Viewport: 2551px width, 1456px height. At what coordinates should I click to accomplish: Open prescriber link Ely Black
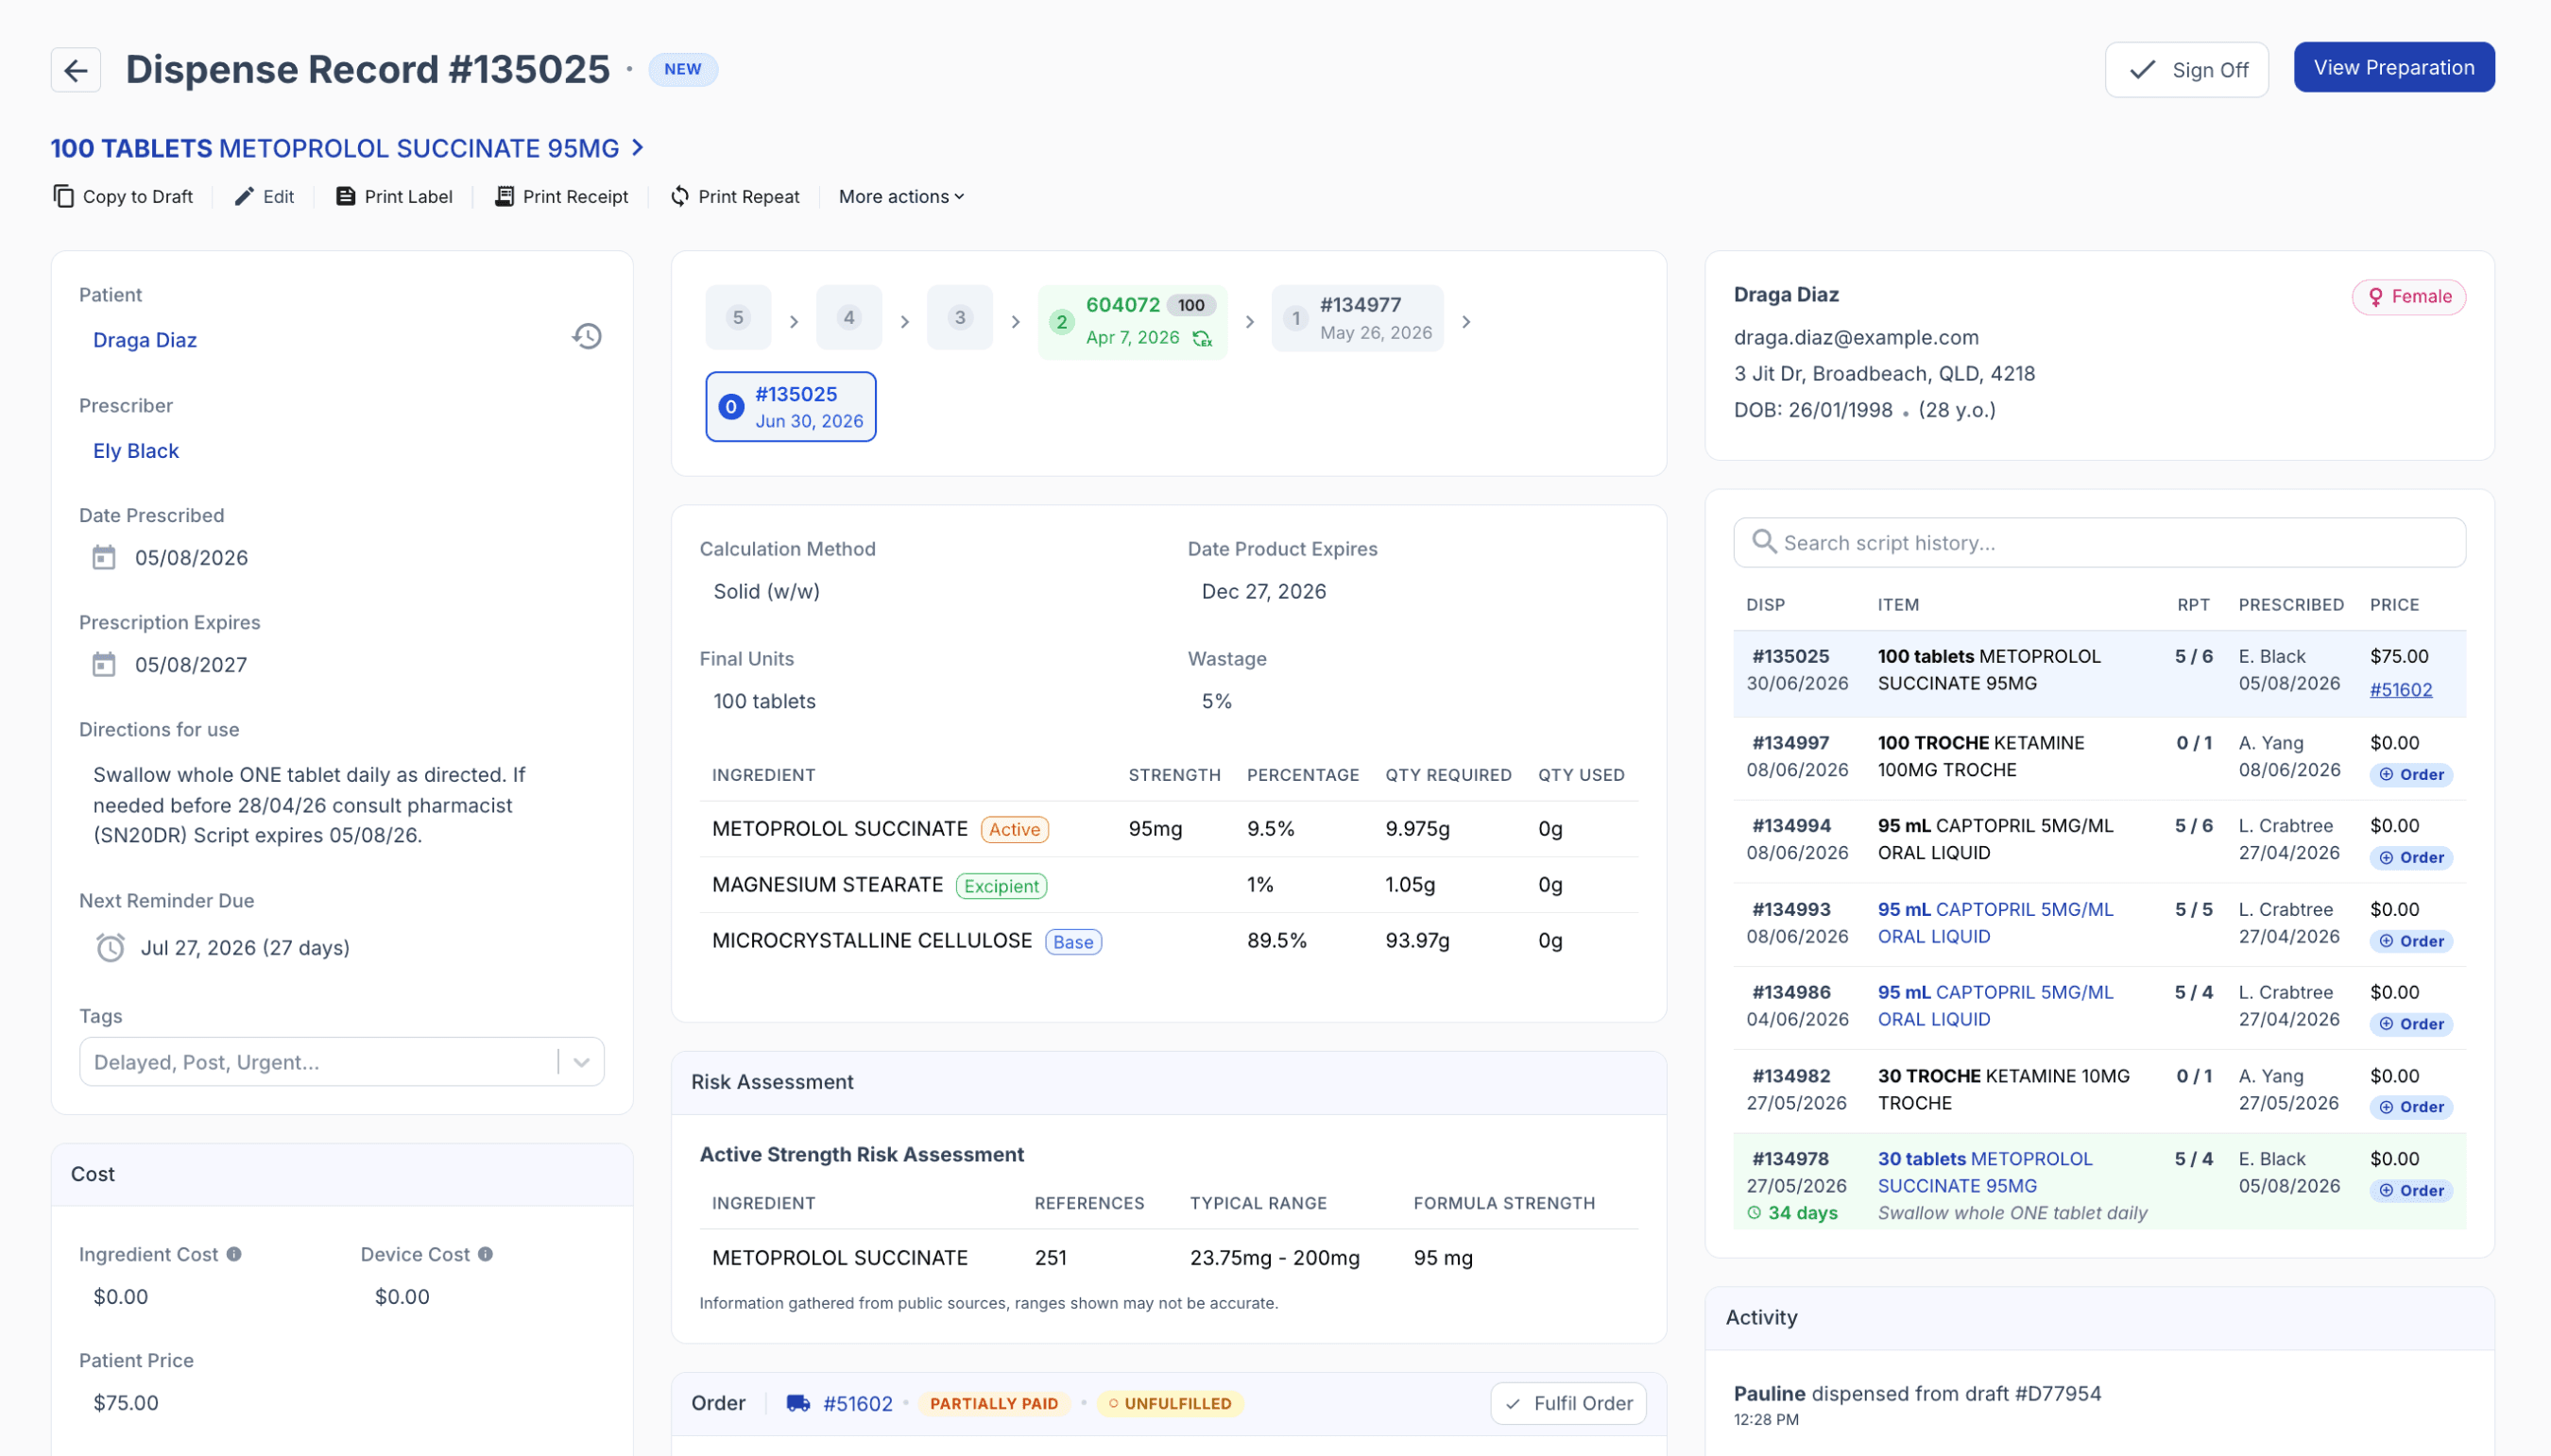tap(136, 451)
